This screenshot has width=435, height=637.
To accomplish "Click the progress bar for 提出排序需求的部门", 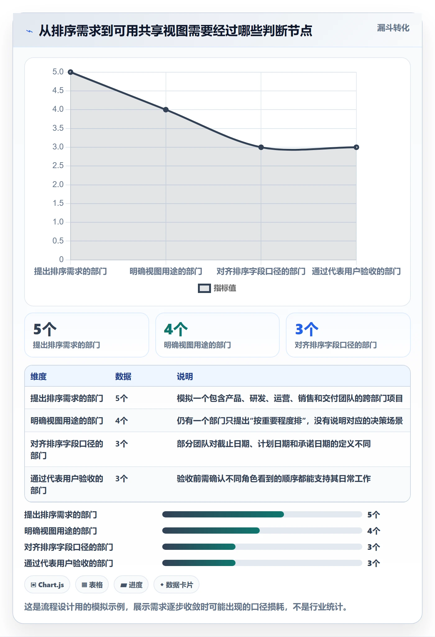I will pyautogui.click(x=262, y=514).
